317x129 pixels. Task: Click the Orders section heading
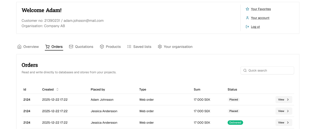(x=30, y=65)
